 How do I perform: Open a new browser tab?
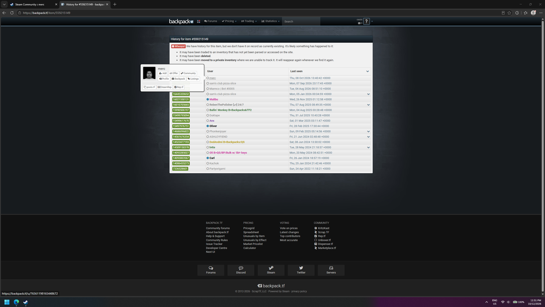pos(115,4)
